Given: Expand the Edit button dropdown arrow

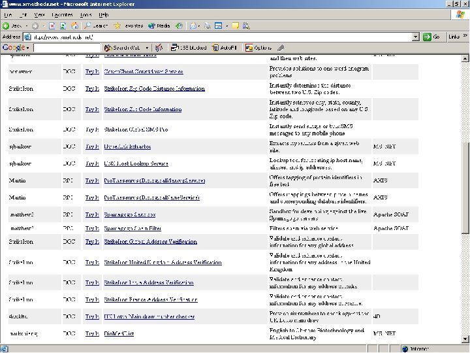Looking at the screenshot, I should [227, 25].
